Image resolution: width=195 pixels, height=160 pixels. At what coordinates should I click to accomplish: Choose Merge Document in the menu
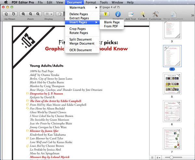[x=82, y=44]
